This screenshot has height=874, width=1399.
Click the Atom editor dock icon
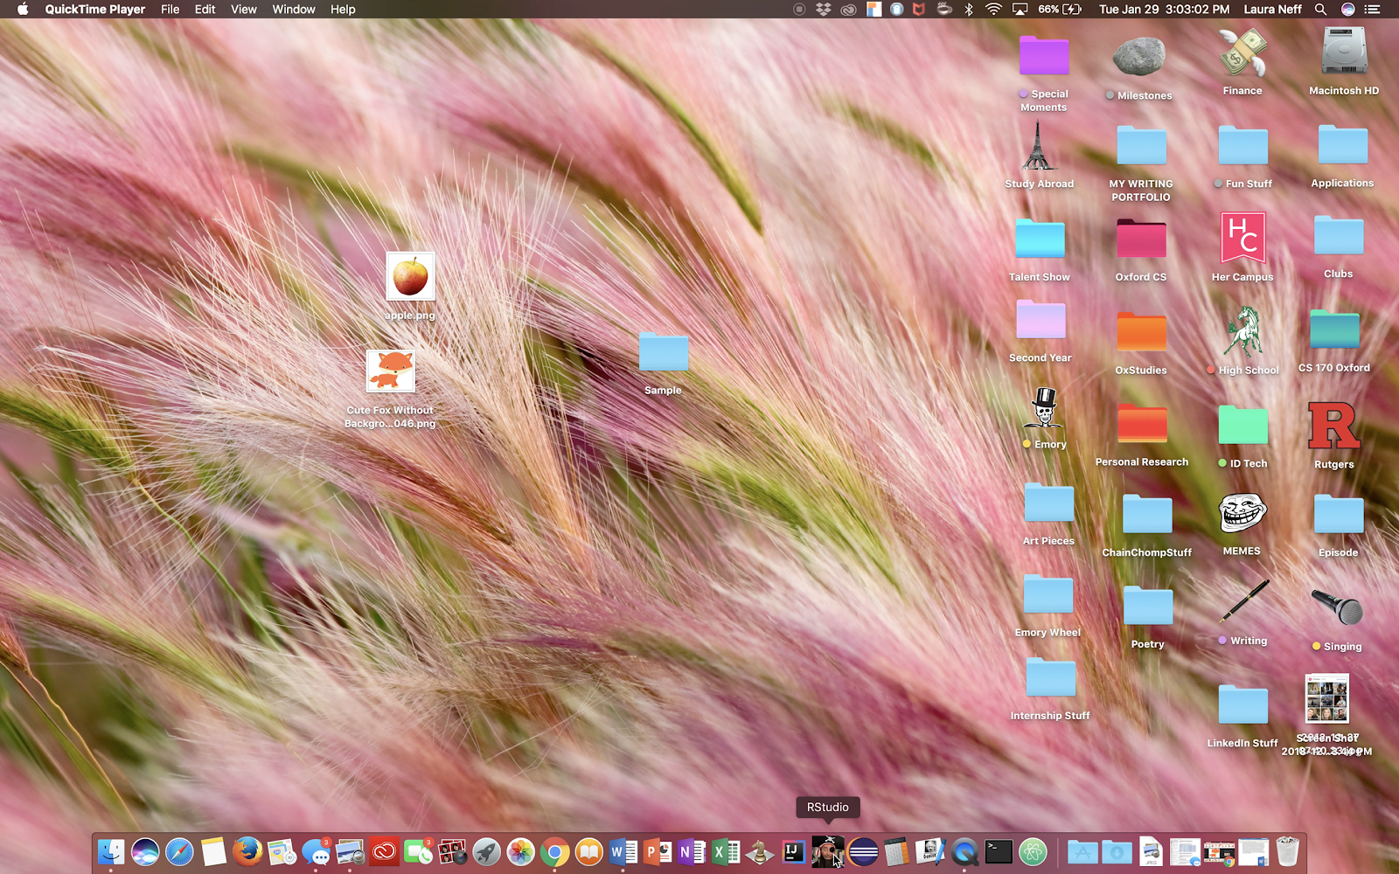[x=1034, y=851]
